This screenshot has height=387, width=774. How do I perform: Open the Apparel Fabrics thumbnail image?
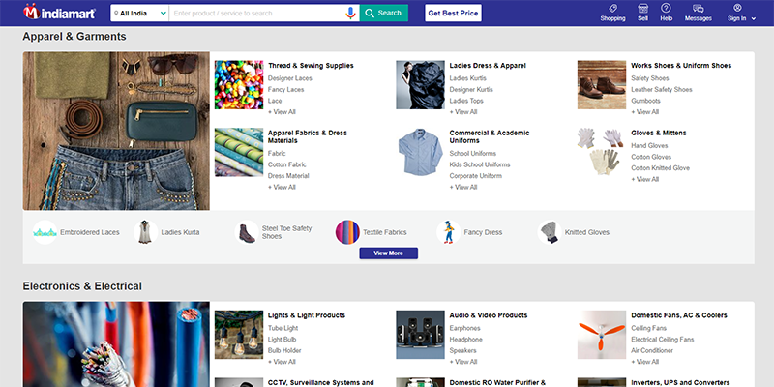coord(239,152)
